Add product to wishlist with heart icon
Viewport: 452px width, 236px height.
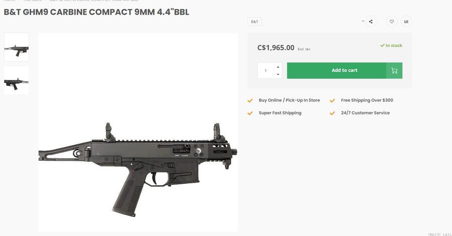click(x=392, y=22)
